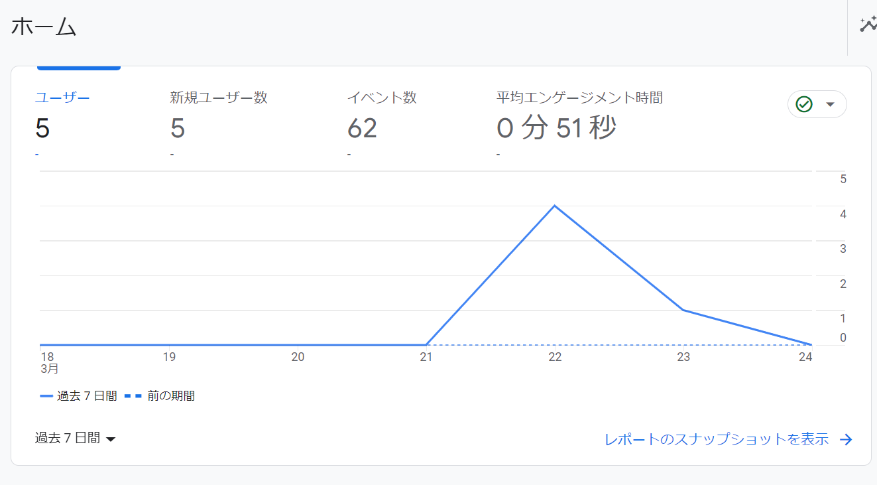Screen dimensions: 877x485
Task: Select the 平均エンゲージメント時間 metric tab
Action: coord(579,98)
